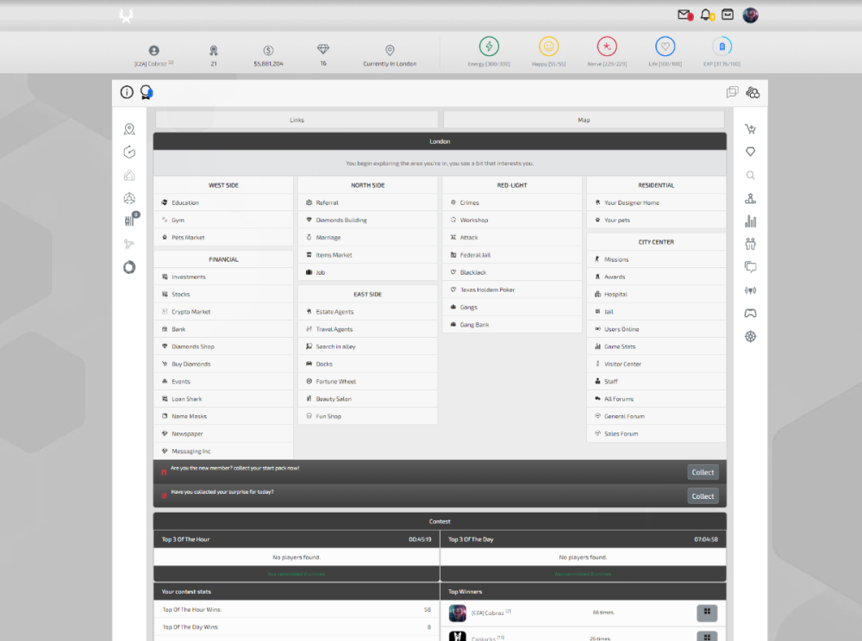Click the Energy status circle
This screenshot has width=862, height=641.
tap(489, 47)
